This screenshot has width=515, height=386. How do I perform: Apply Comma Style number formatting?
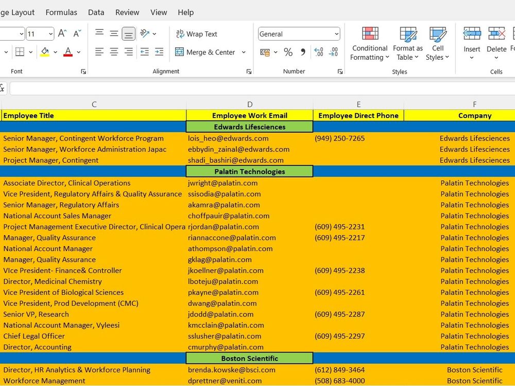coord(302,52)
